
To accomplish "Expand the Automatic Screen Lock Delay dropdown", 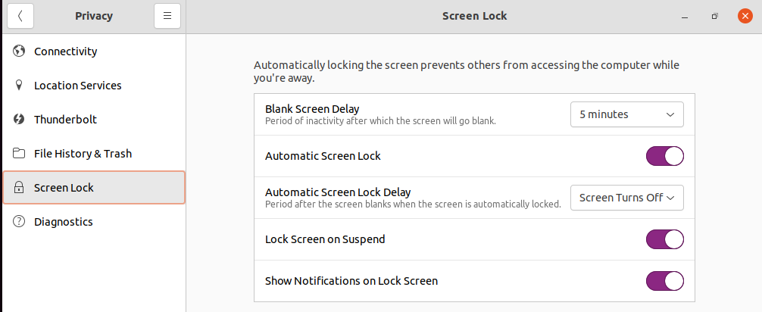I will (626, 198).
